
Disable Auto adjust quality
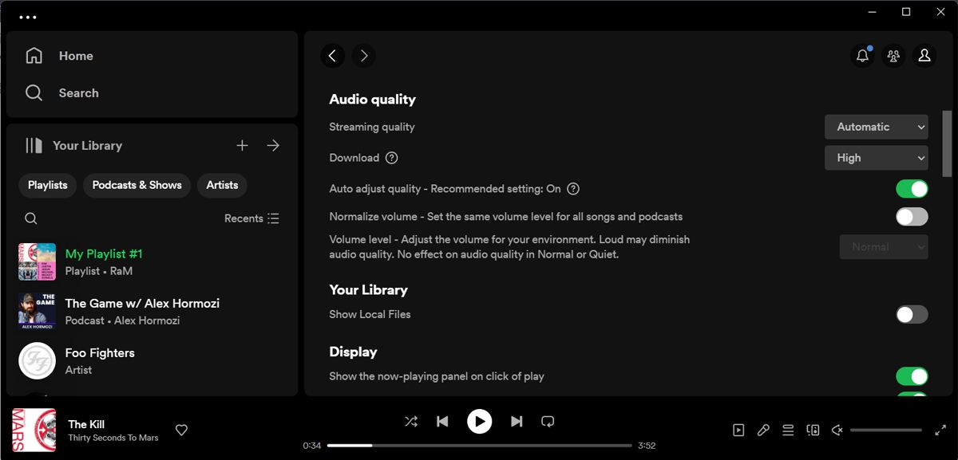tap(911, 188)
